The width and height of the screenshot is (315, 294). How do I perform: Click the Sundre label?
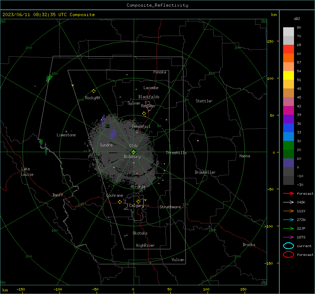click(106, 145)
